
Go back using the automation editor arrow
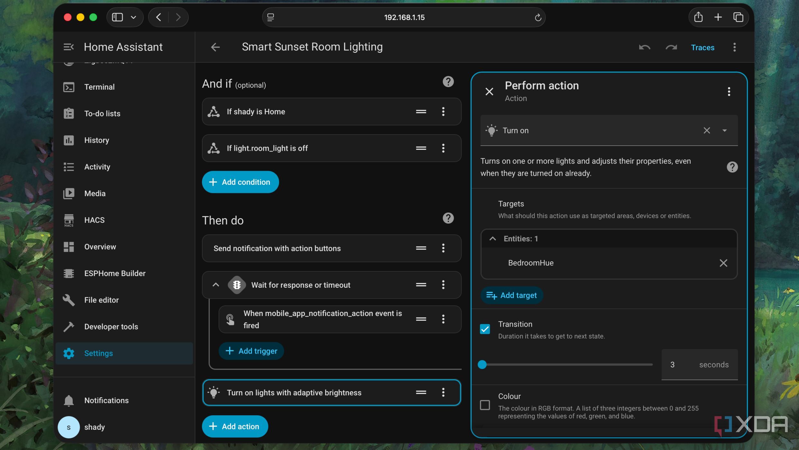coord(215,47)
